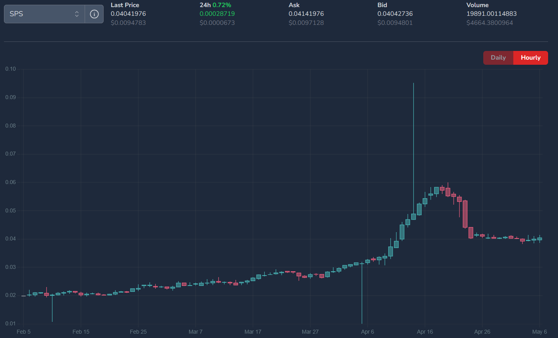Image resolution: width=558 pixels, height=338 pixels.
Task: Click the 24h change percentage 0.72%
Action: tap(222, 5)
